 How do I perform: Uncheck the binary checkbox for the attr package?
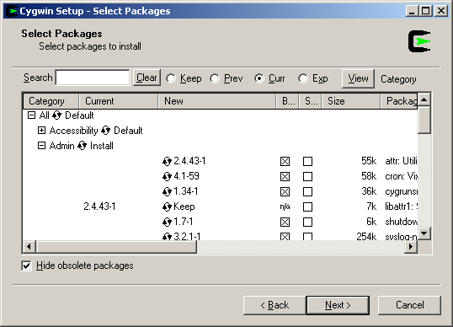click(x=285, y=161)
